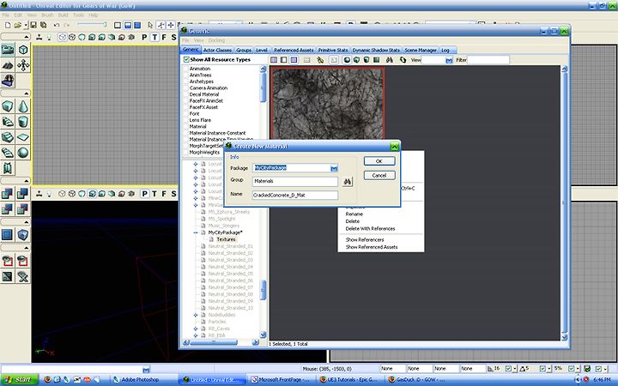Click the Undo icon in the main toolbar
This screenshot has width=618, height=386.
click(x=57, y=25)
